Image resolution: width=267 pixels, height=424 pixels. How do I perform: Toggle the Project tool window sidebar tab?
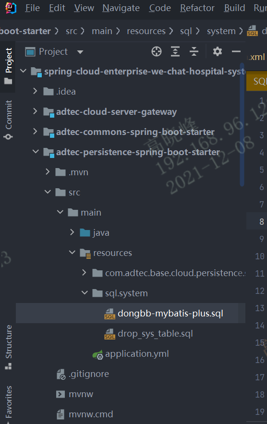[8, 66]
